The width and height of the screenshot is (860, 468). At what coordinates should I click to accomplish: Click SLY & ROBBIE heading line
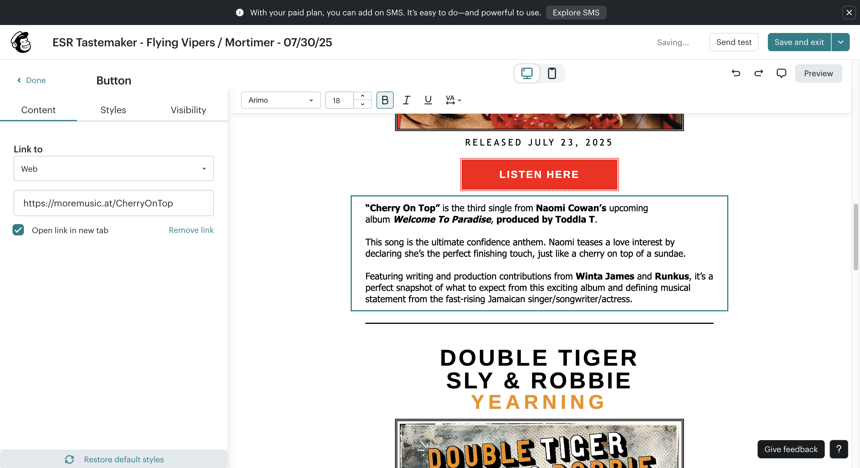(x=539, y=380)
